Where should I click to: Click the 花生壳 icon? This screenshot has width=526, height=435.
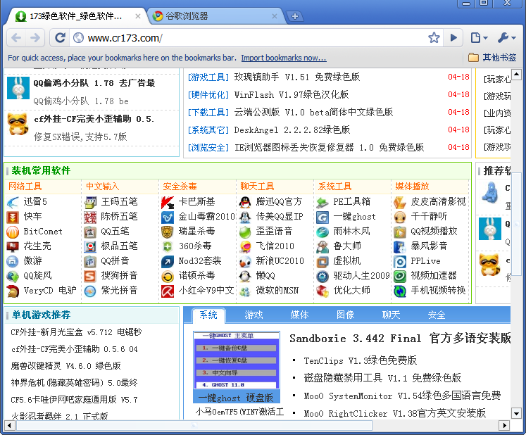pos(13,246)
